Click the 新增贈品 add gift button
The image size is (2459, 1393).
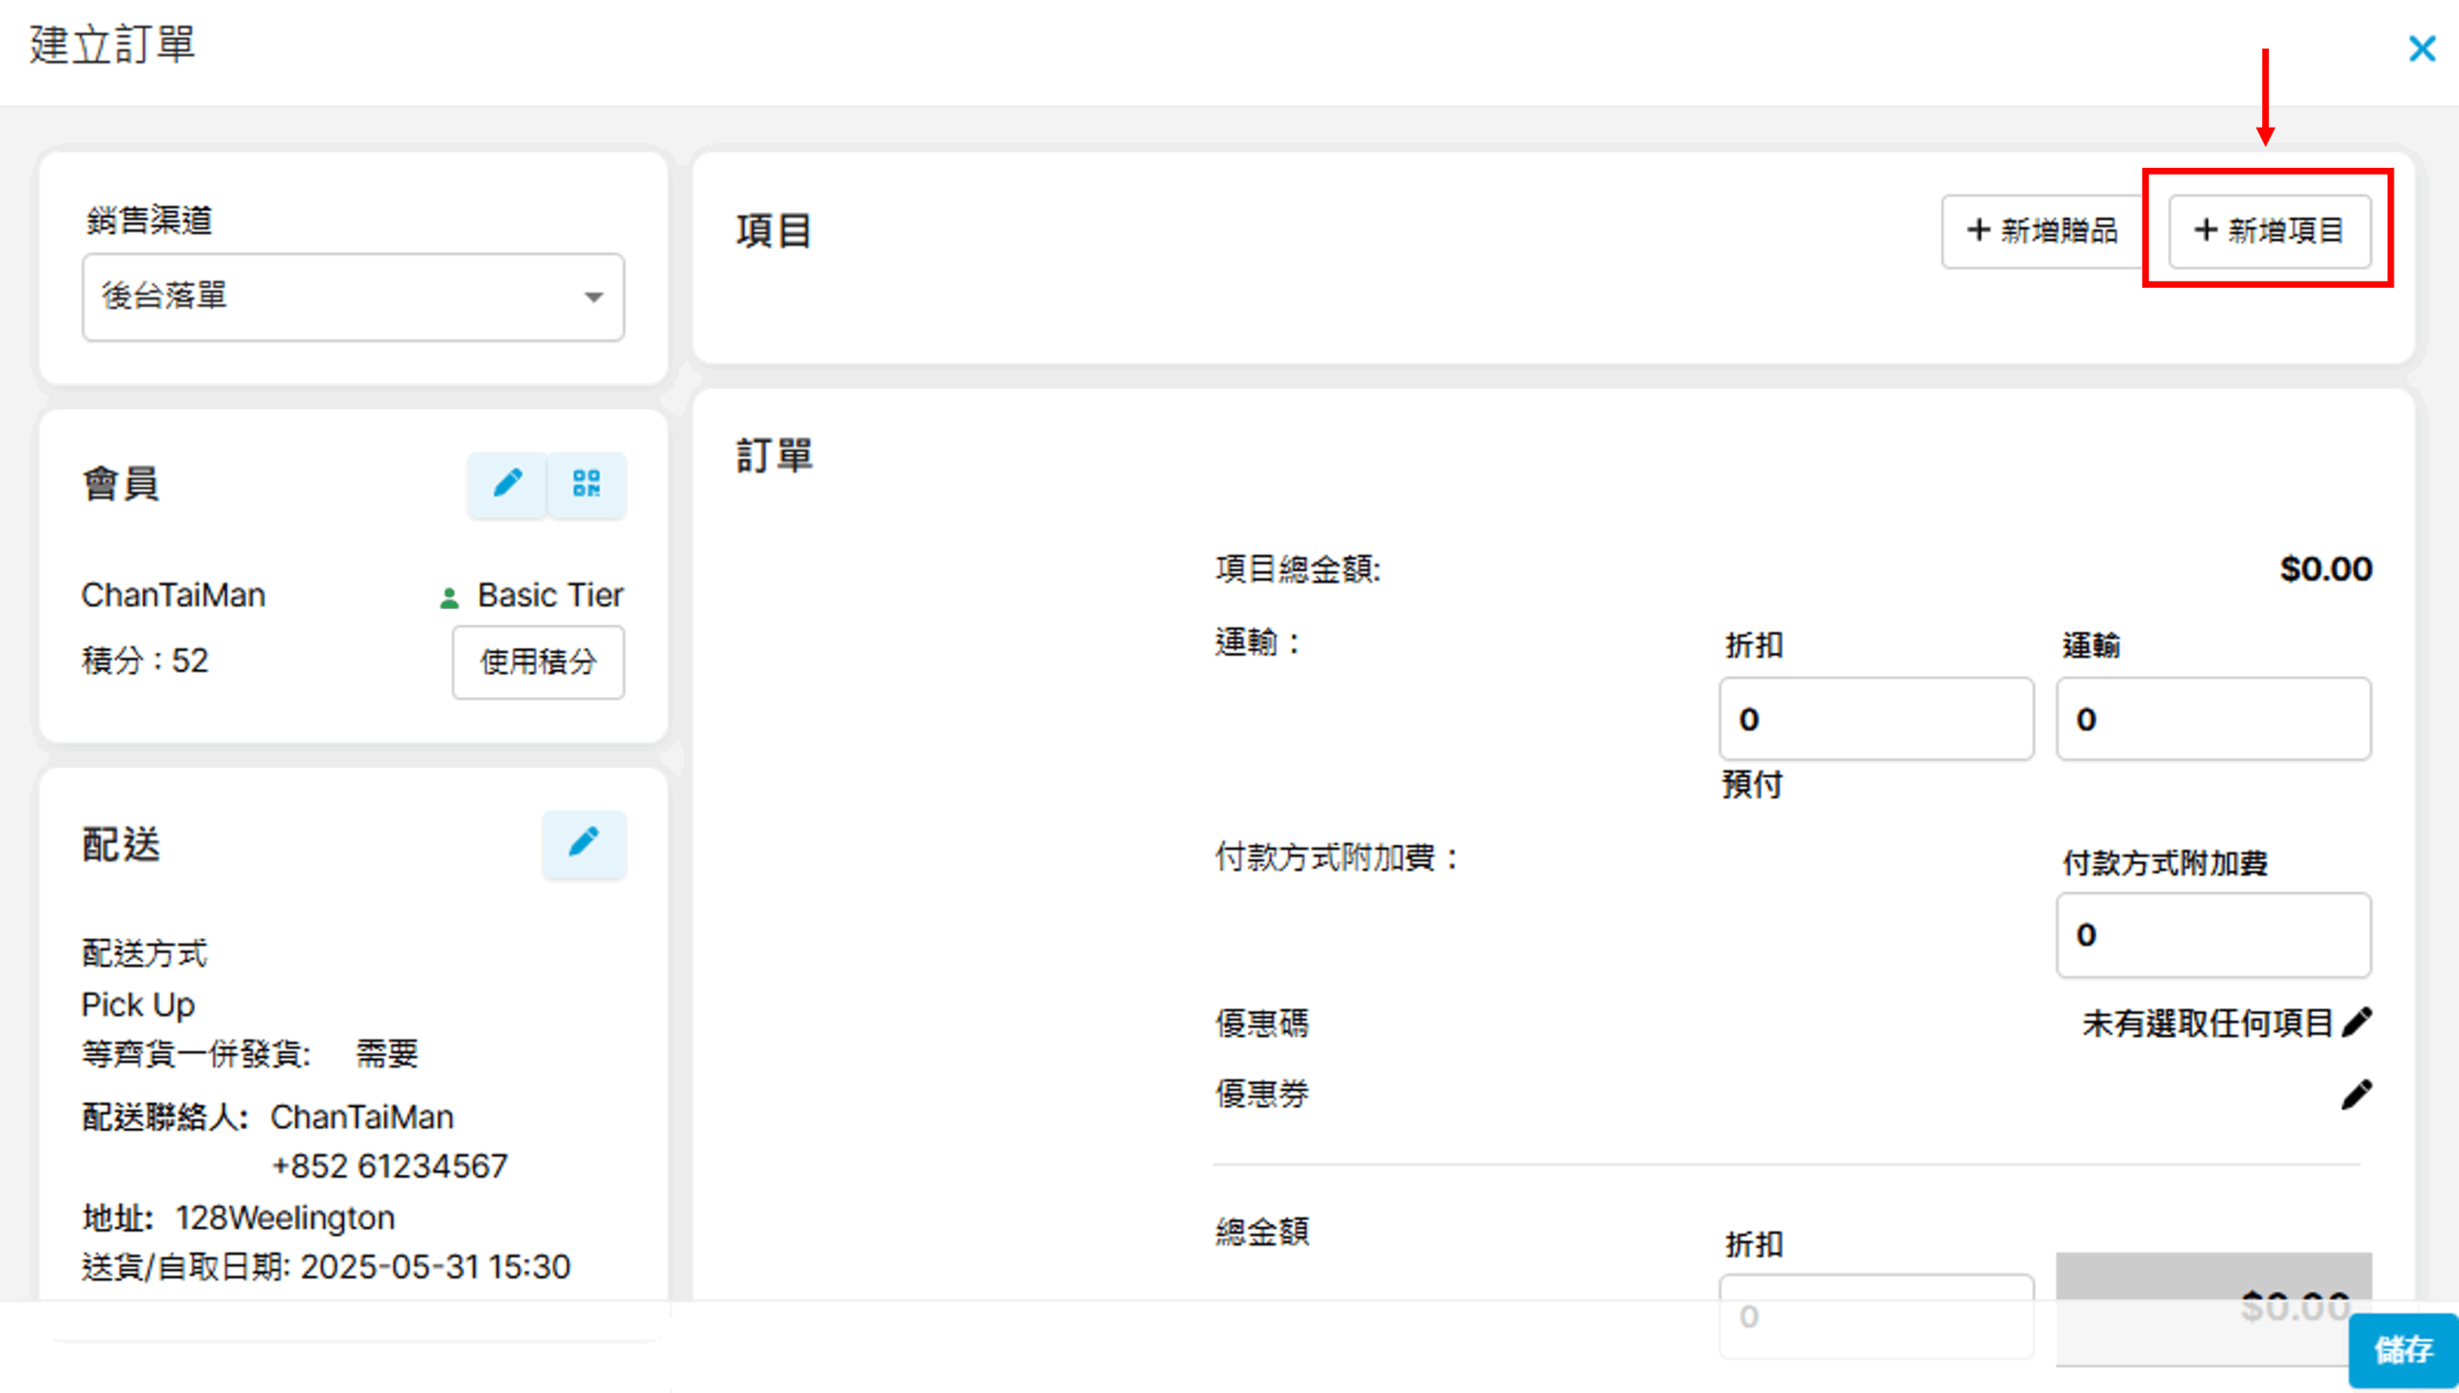point(2042,230)
